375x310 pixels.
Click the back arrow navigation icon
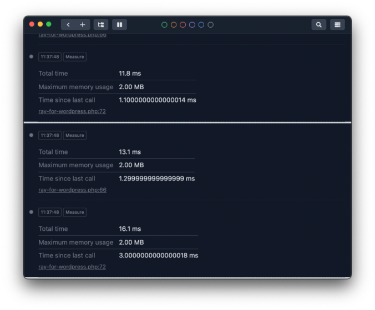click(x=68, y=25)
